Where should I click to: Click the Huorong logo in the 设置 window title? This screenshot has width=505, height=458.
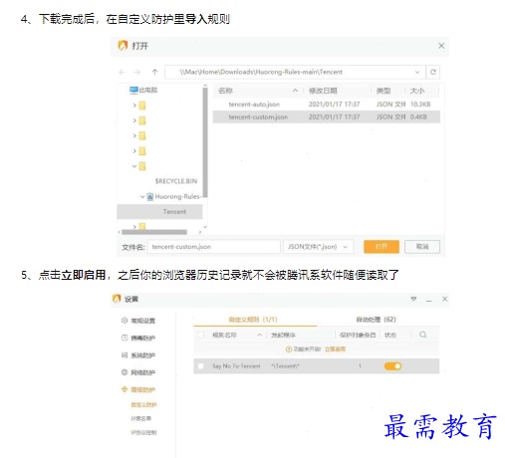(x=117, y=299)
